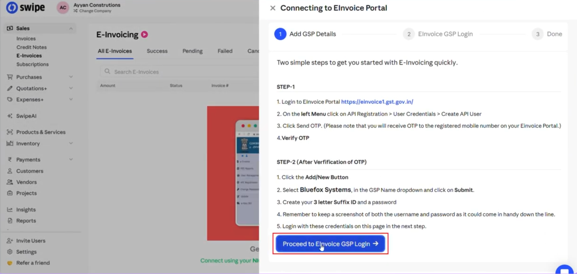This screenshot has height=274, width=577.
Task: Click the Customers person icon
Action: coord(10,171)
